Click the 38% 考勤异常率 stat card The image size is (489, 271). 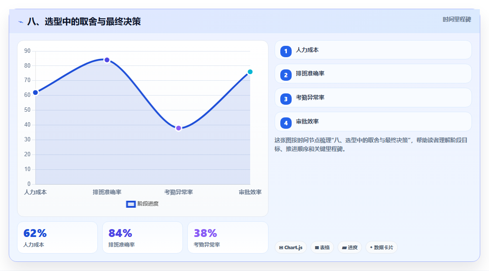coord(227,237)
